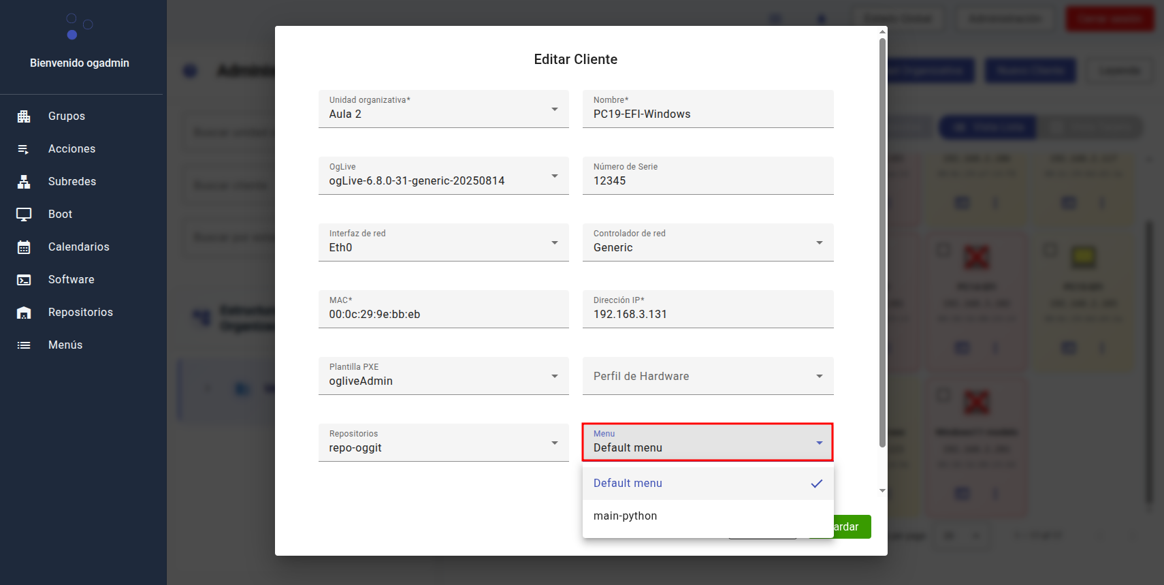Click the Subredes network icon
The width and height of the screenshot is (1164, 585).
click(x=24, y=182)
